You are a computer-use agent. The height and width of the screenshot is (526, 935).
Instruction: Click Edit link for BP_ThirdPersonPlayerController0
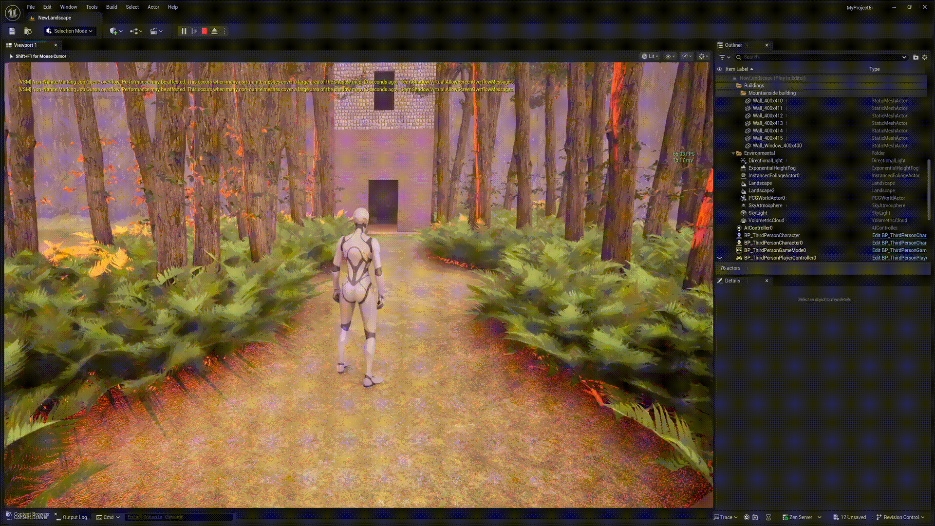(899, 258)
